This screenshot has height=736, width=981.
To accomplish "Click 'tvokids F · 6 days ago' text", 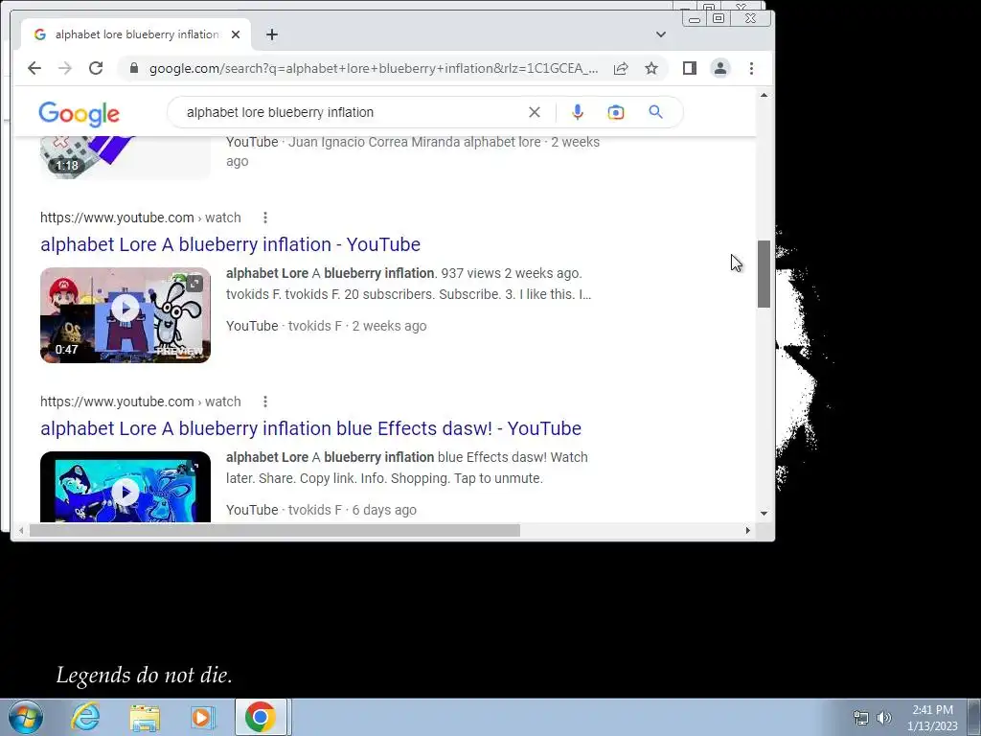I will [x=353, y=510].
